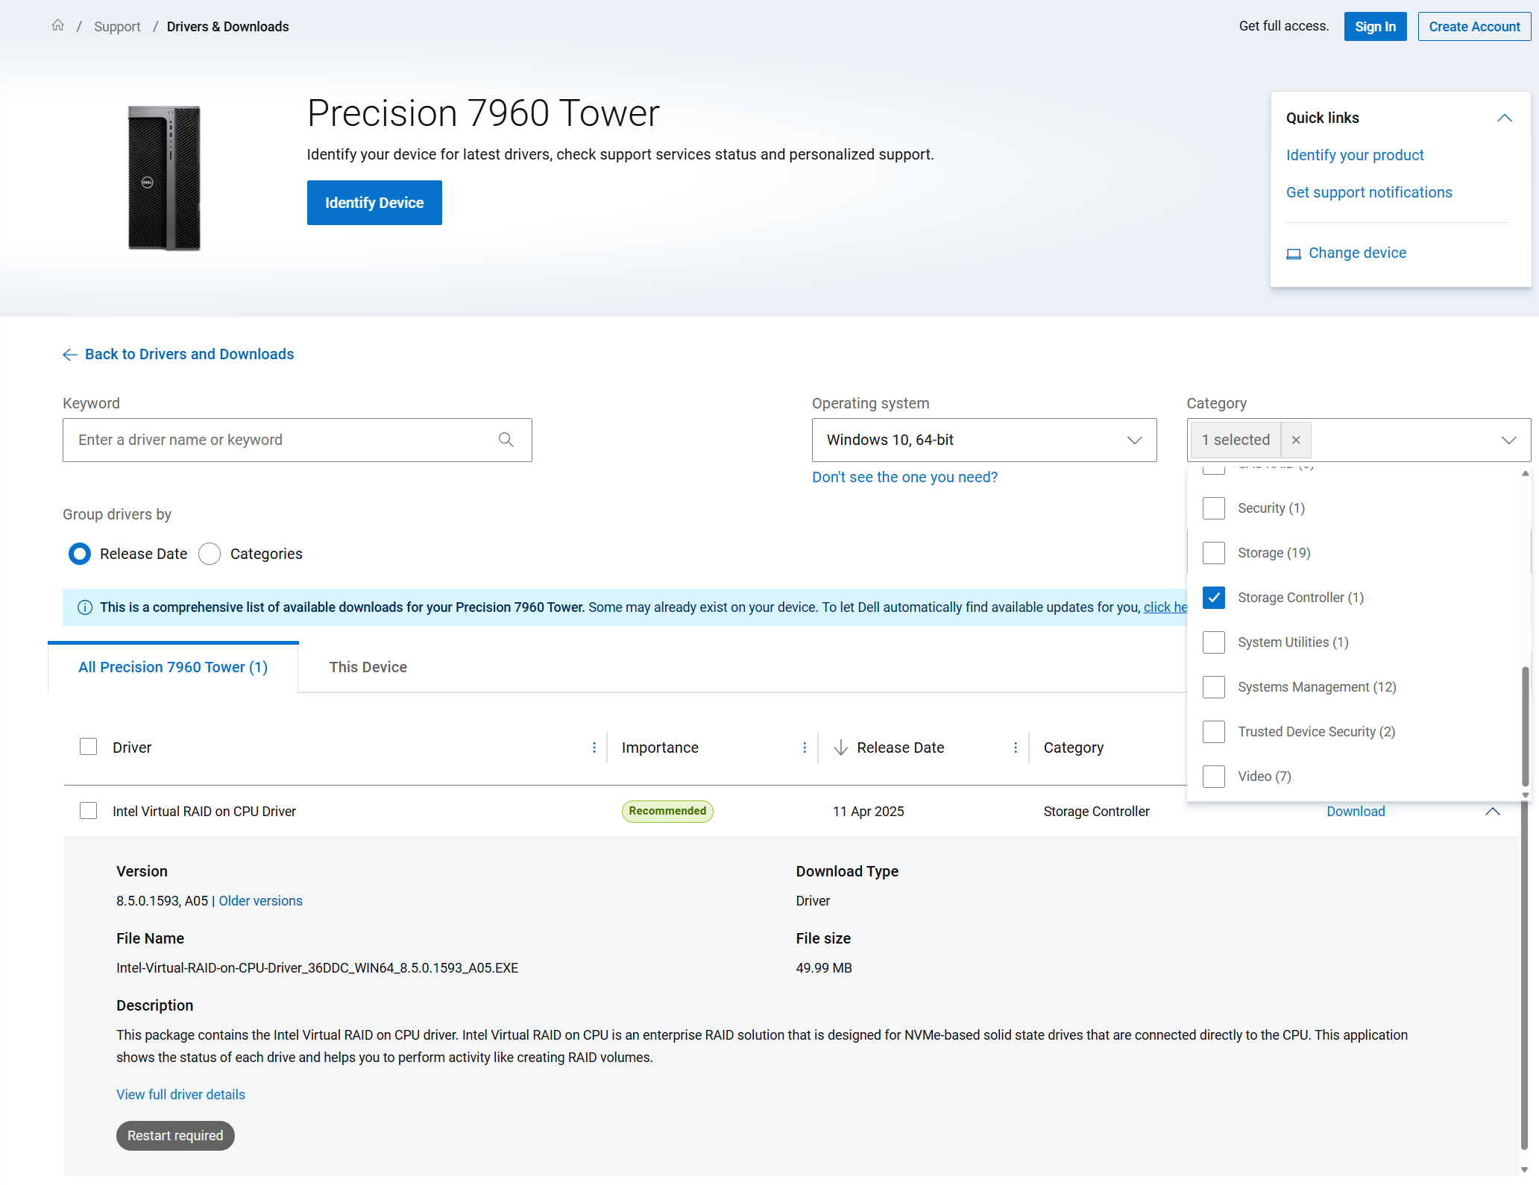This screenshot has height=1185, width=1539.
Task: Open Identify your product link
Action: (x=1355, y=155)
